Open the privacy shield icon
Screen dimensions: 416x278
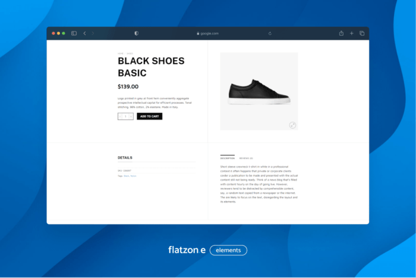pyautogui.click(x=136, y=33)
